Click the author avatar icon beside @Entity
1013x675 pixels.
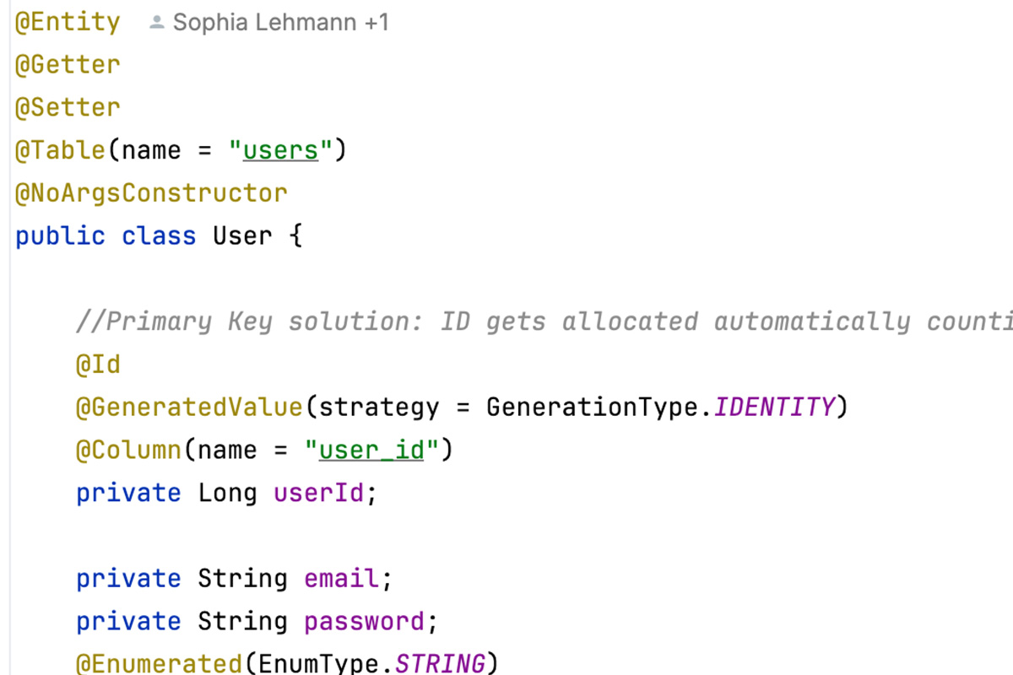coord(156,23)
